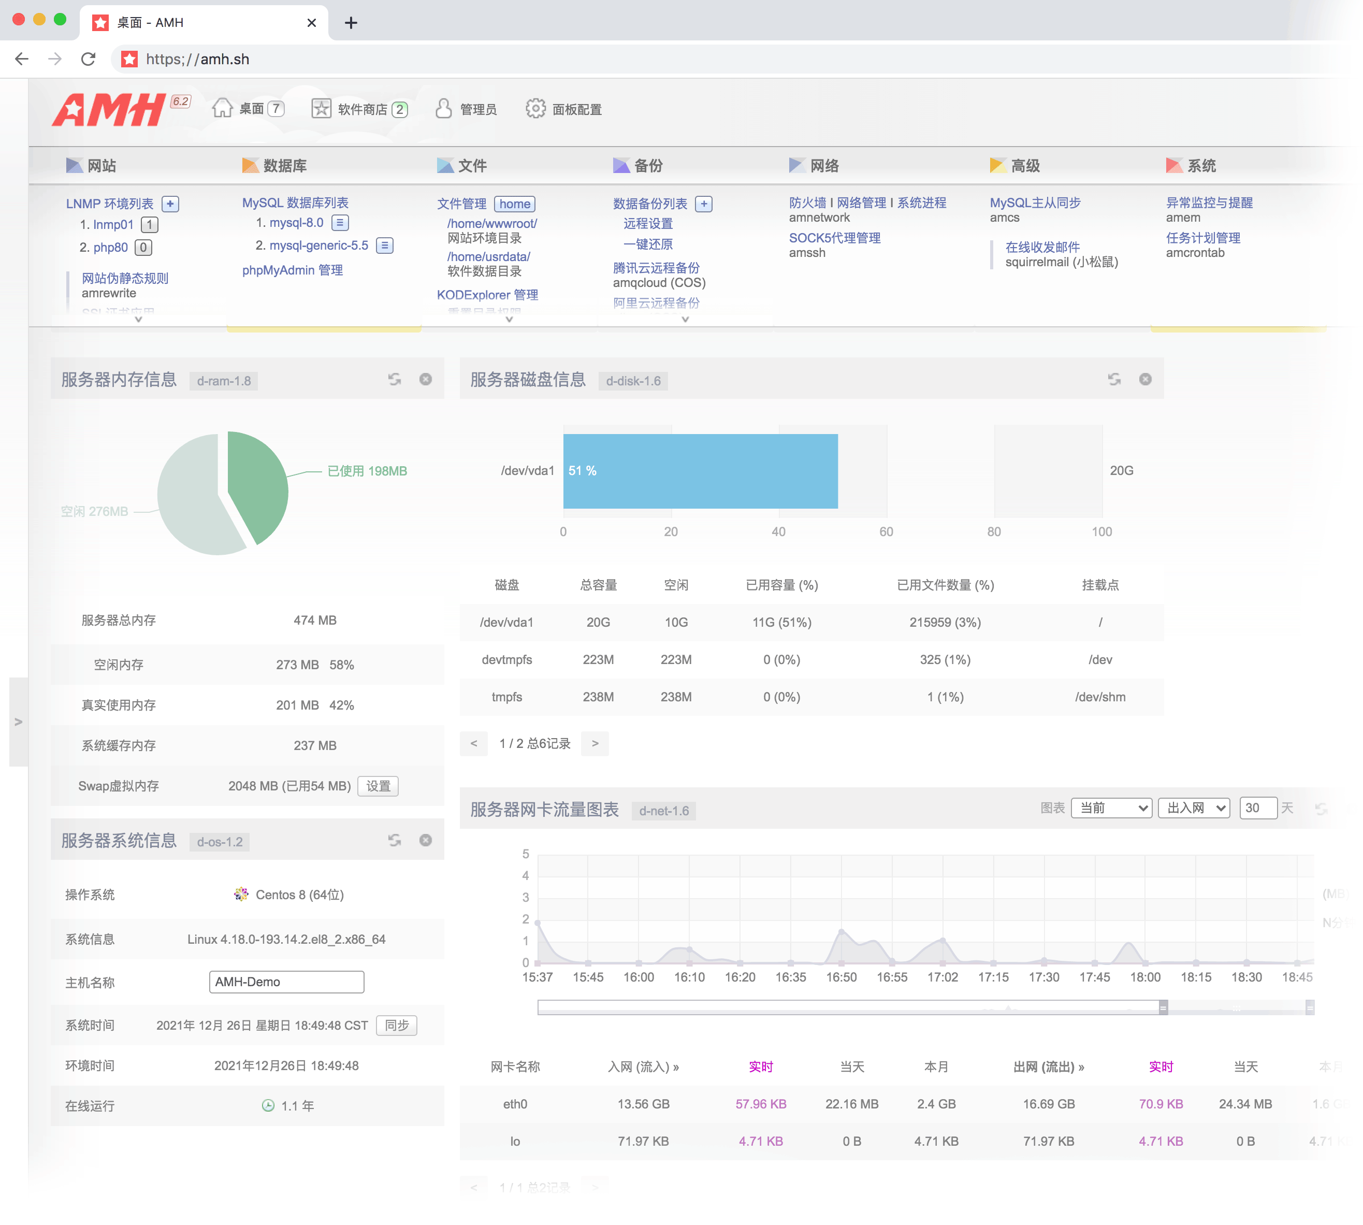The width and height of the screenshot is (1363, 1225).
Task: Click the left handle of chart range slider
Action: [1164, 1008]
